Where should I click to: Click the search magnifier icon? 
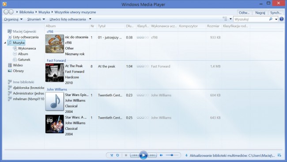271,19
